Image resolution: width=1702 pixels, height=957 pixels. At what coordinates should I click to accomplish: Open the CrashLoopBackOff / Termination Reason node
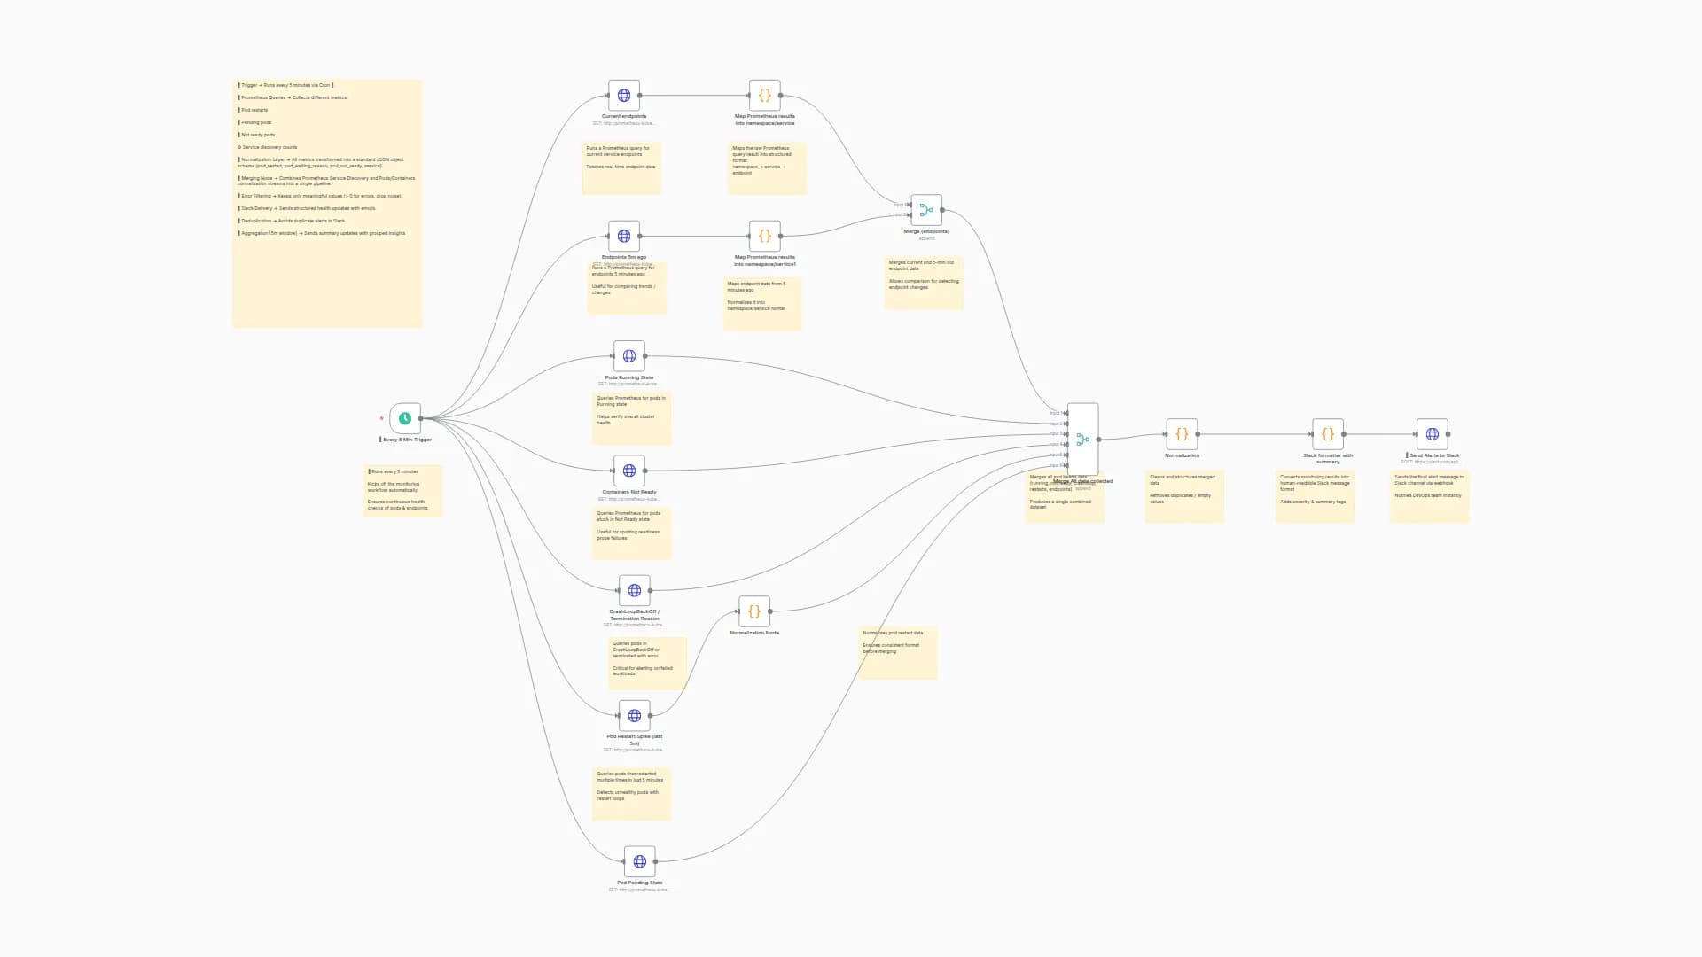coord(634,589)
